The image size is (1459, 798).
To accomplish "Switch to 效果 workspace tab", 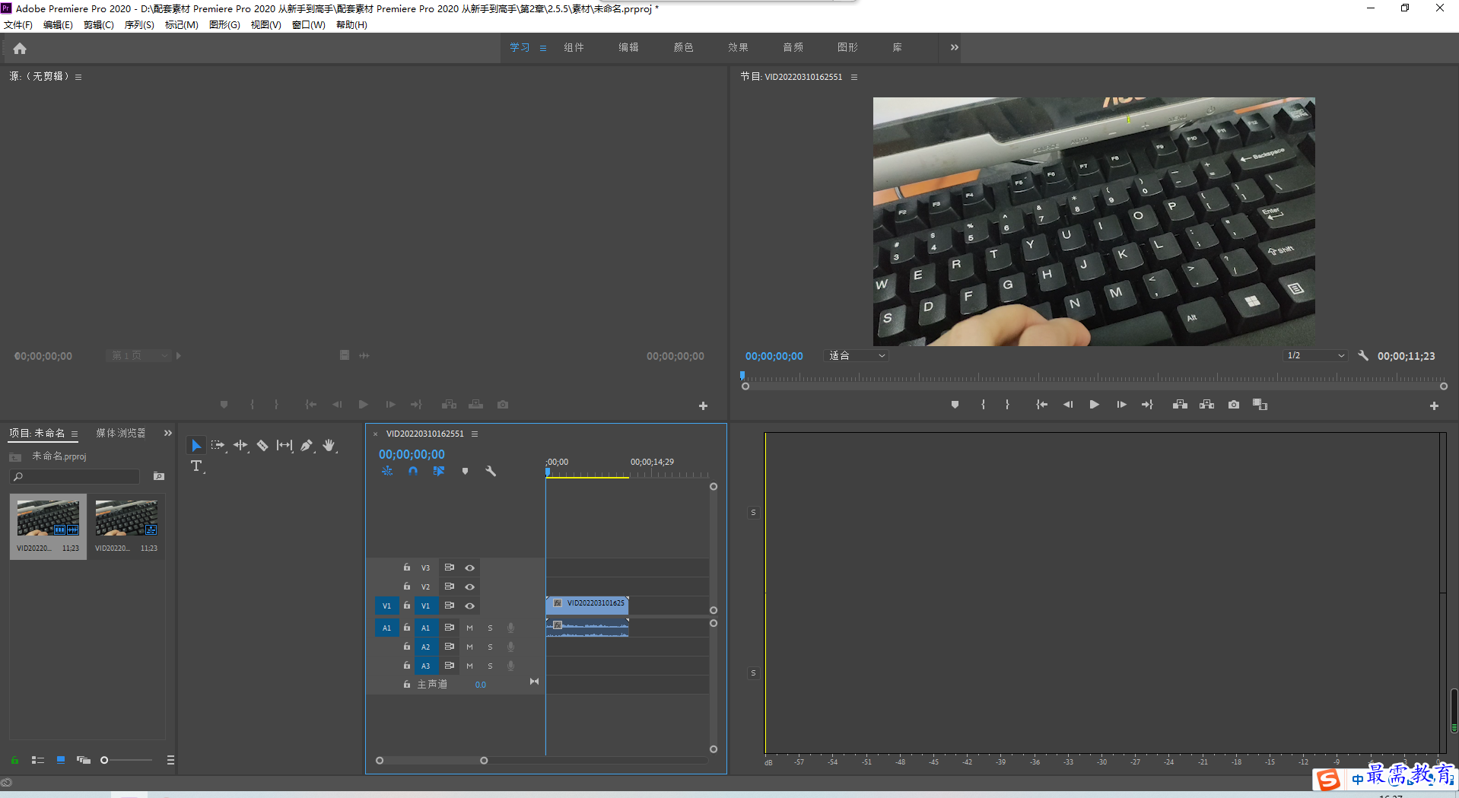I will 738,47.
